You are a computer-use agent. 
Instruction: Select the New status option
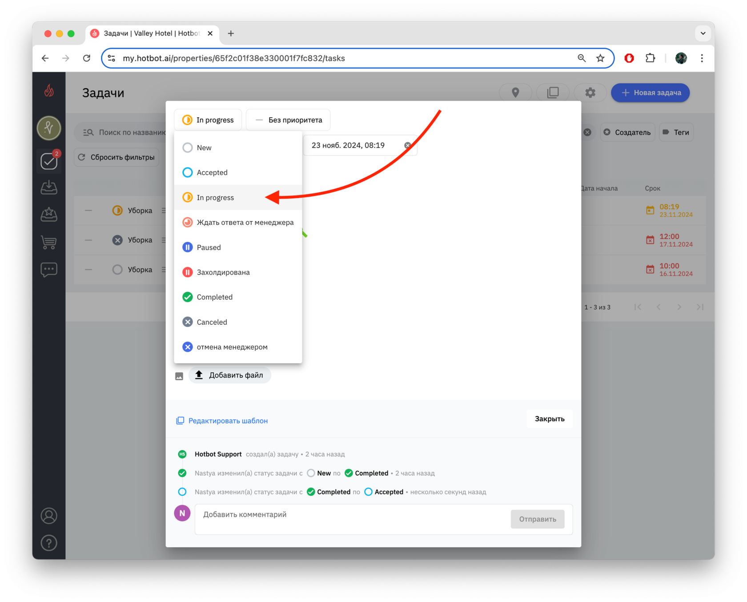(x=238, y=148)
